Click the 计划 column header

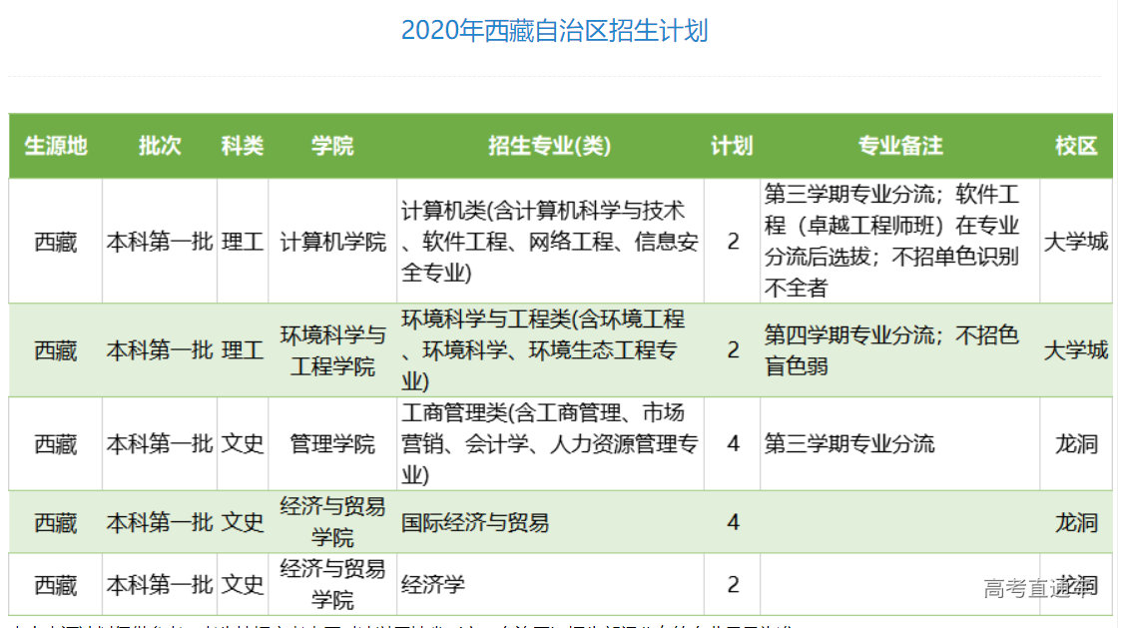(x=732, y=146)
